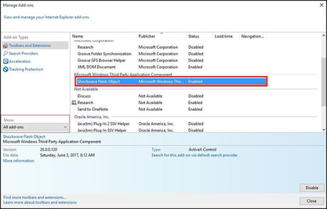Select the Toolbars and Extensions gear icon

pyautogui.click(x=6, y=46)
